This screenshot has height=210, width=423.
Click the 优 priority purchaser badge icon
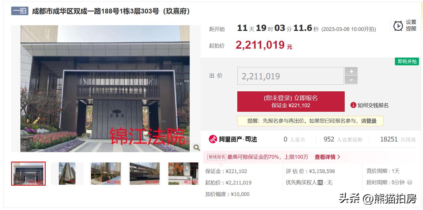point(320,182)
